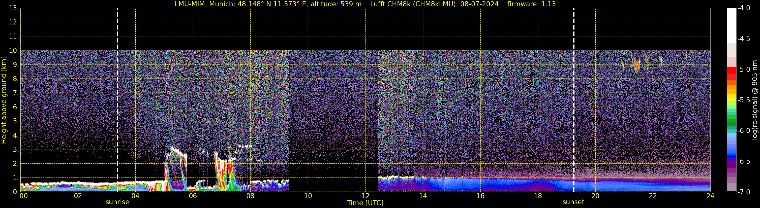Click the "12." tick on the height axis
This screenshot has height=208, width=760.
(x=14, y=22)
